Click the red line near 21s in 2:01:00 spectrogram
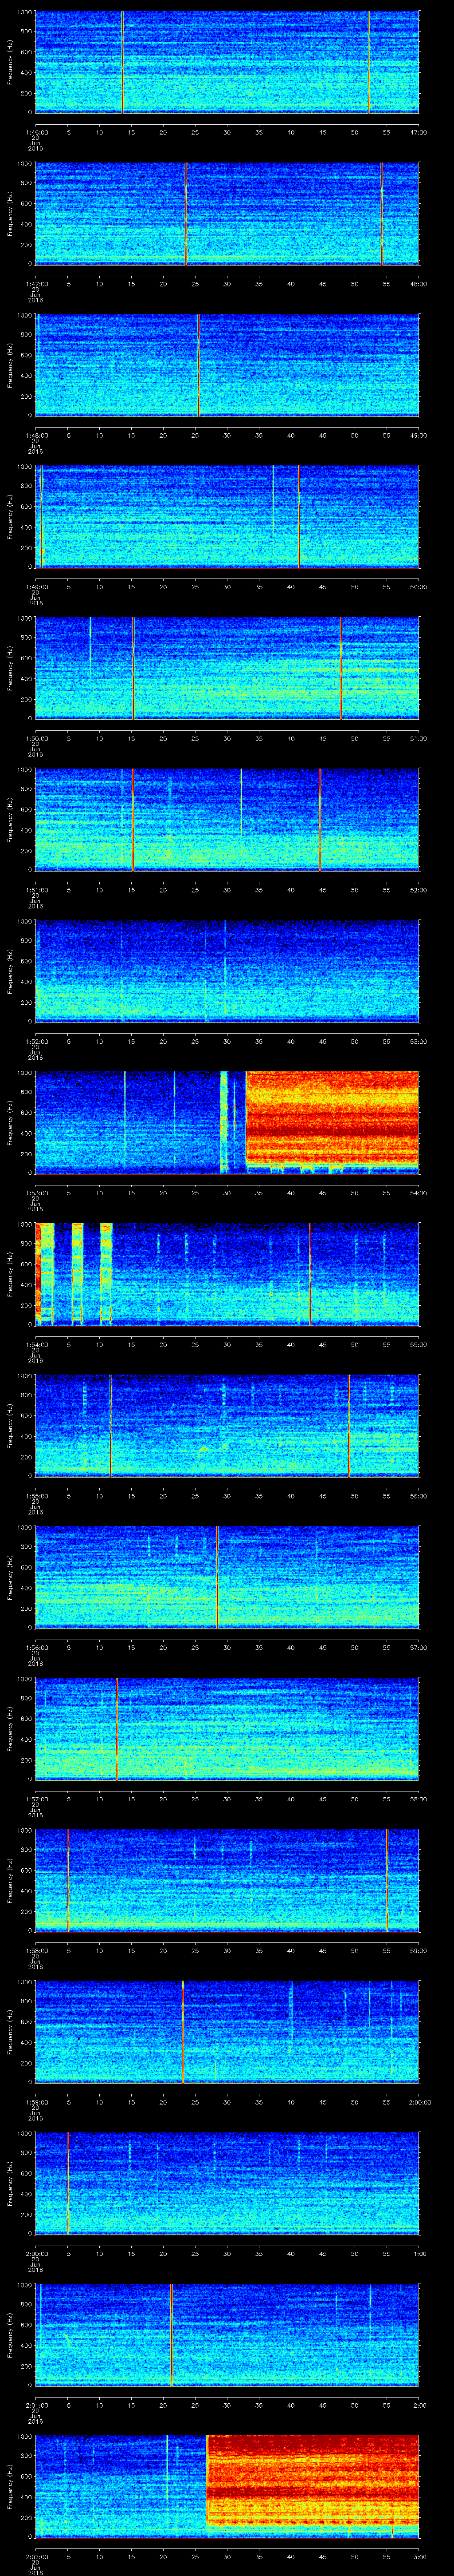Viewport: 454px width, 2576px height. click(x=172, y=2335)
